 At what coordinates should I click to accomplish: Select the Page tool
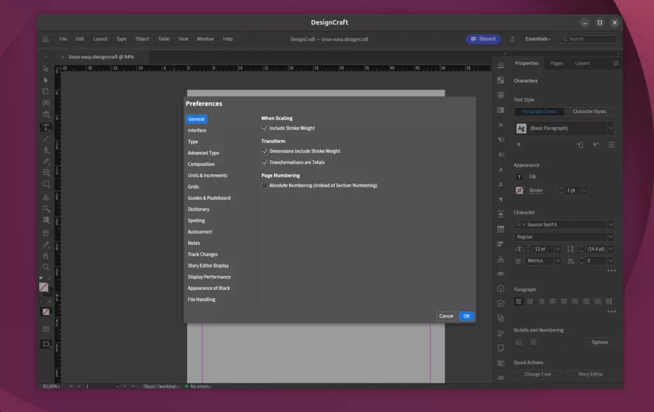click(x=46, y=91)
